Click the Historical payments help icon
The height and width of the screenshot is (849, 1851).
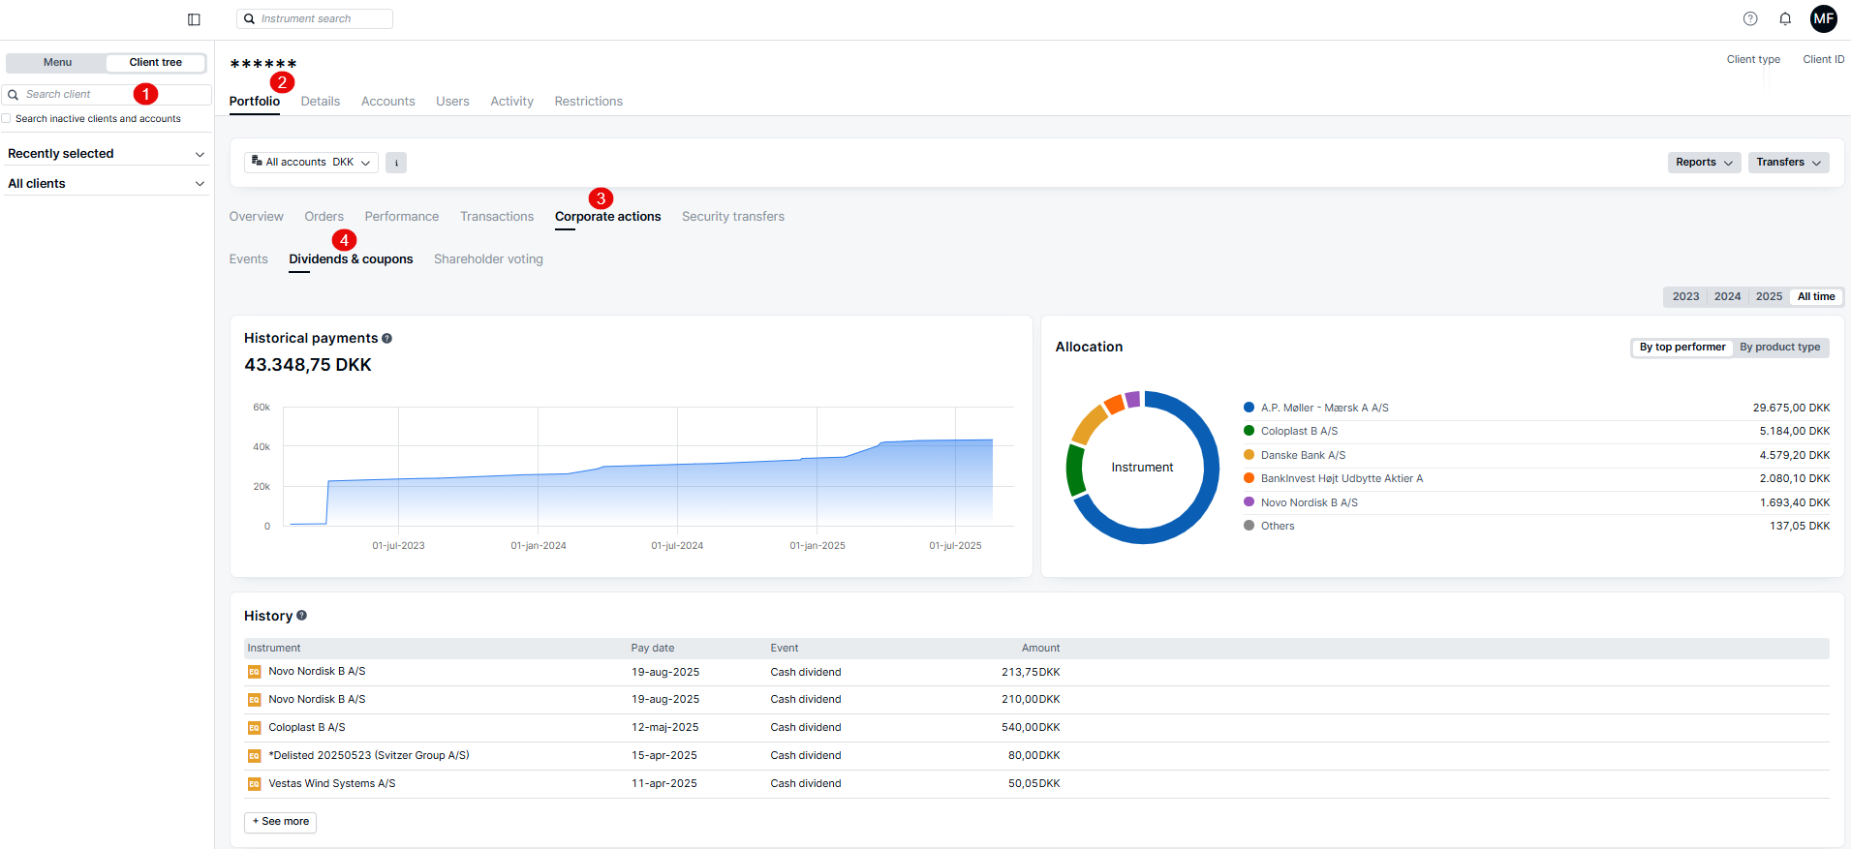pos(387,339)
